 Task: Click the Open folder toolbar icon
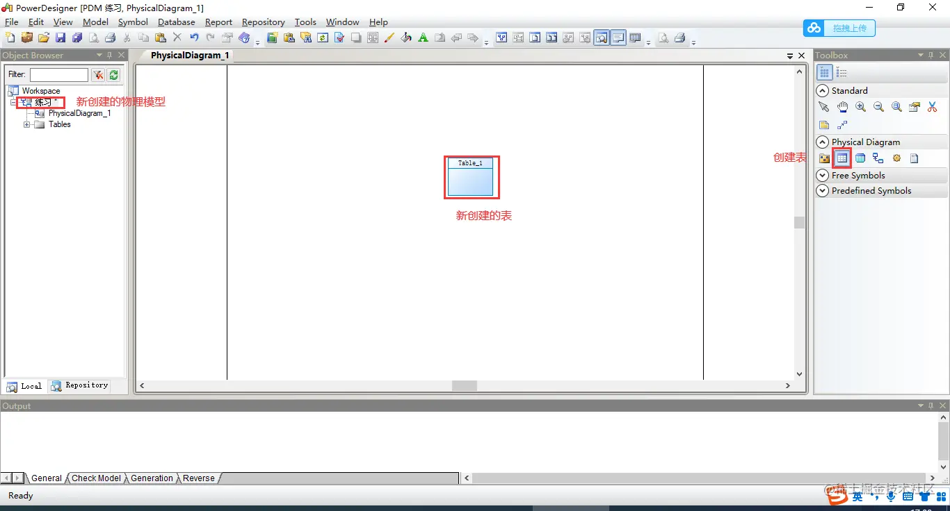[x=43, y=37]
